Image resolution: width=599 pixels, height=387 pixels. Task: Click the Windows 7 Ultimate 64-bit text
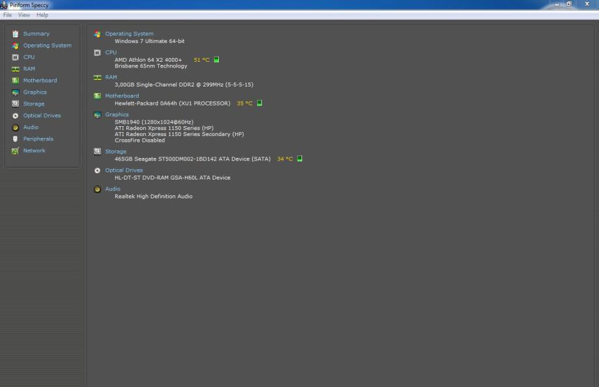(149, 41)
